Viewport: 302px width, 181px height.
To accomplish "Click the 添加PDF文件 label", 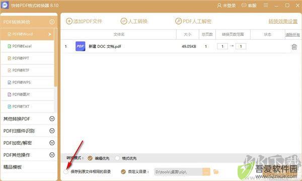I will (88, 21).
